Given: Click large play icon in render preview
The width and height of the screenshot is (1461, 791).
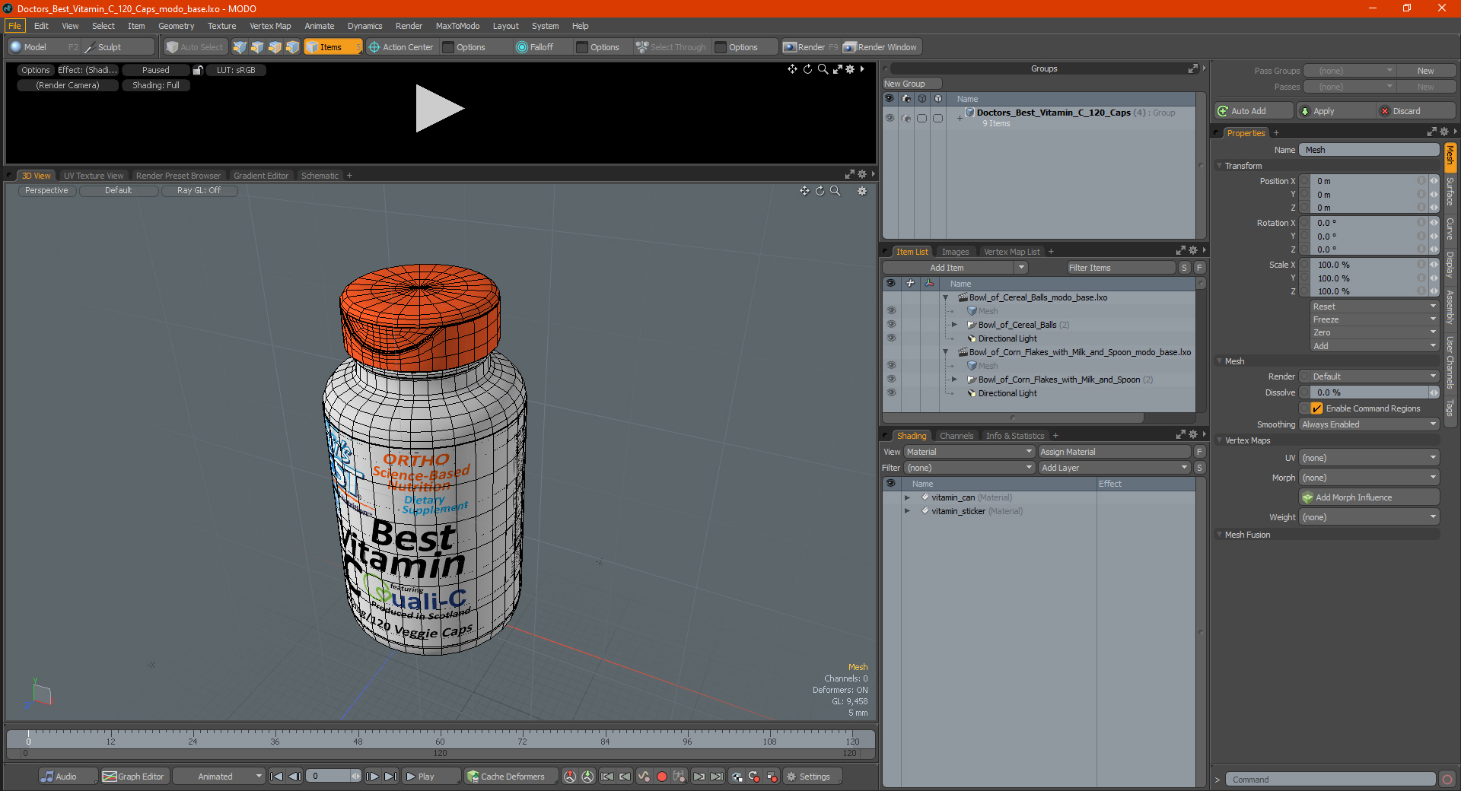Looking at the screenshot, I should [439, 109].
